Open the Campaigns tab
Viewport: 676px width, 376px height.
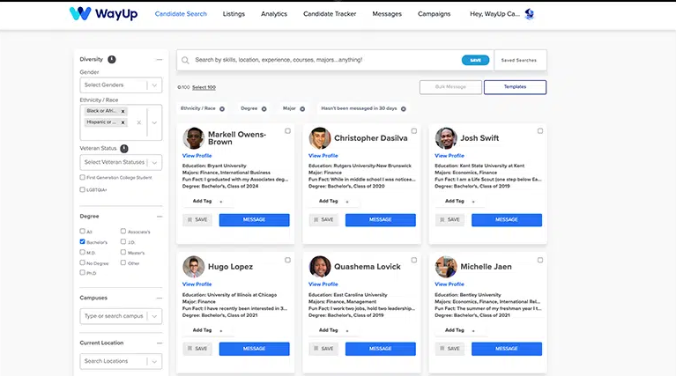(x=435, y=14)
